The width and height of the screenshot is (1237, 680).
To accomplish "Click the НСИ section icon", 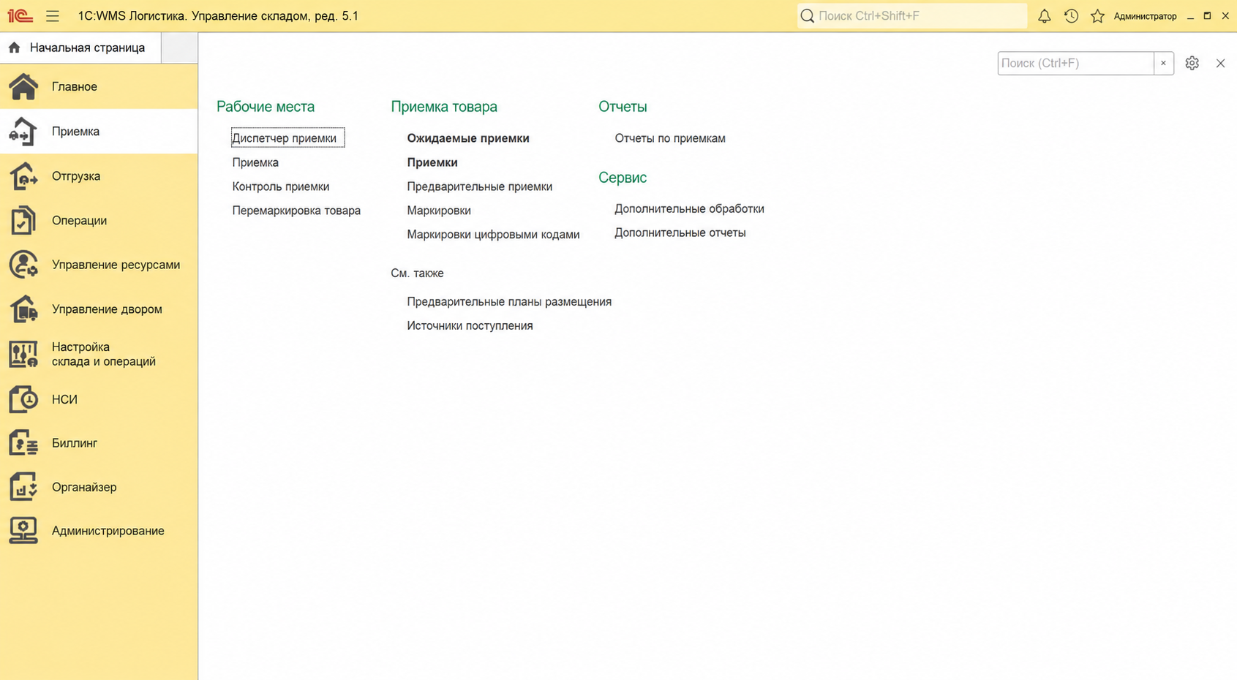I will coord(23,399).
